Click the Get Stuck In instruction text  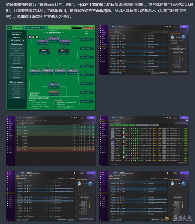coord(17,93)
